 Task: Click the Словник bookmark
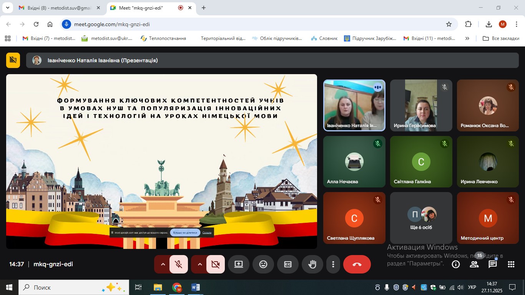325,38
